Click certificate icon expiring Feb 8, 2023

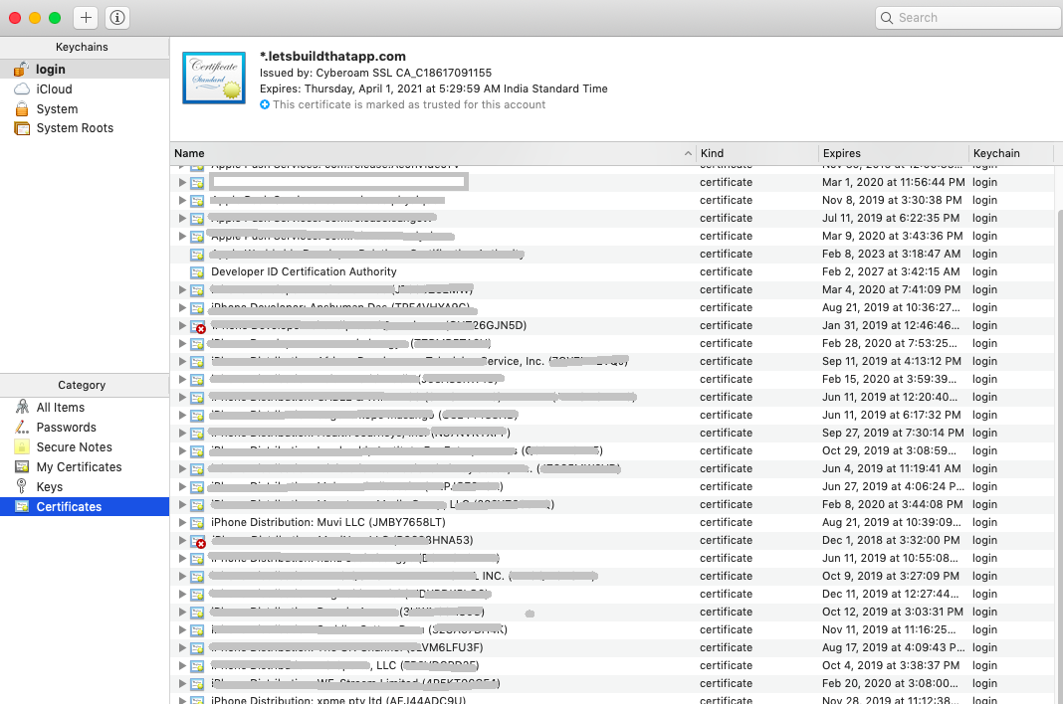(x=197, y=255)
